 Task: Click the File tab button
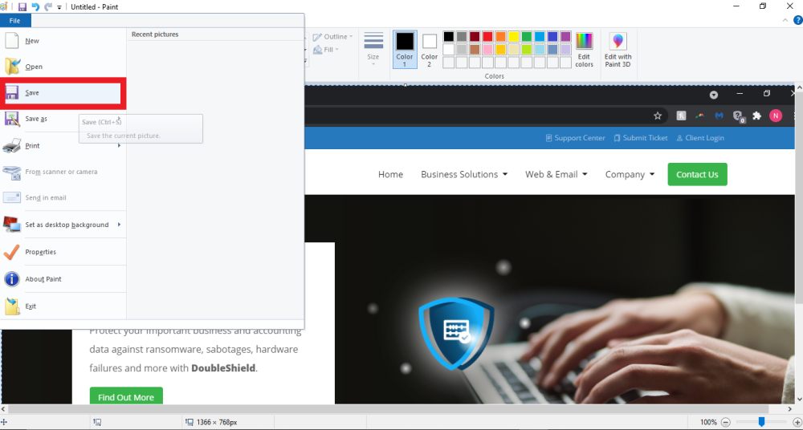[x=15, y=21]
